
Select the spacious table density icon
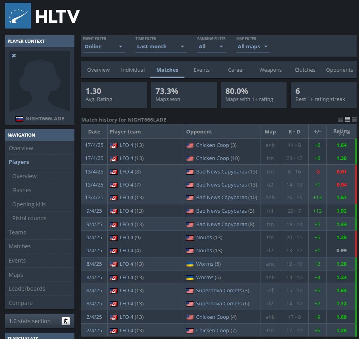pyautogui.click(x=354, y=119)
